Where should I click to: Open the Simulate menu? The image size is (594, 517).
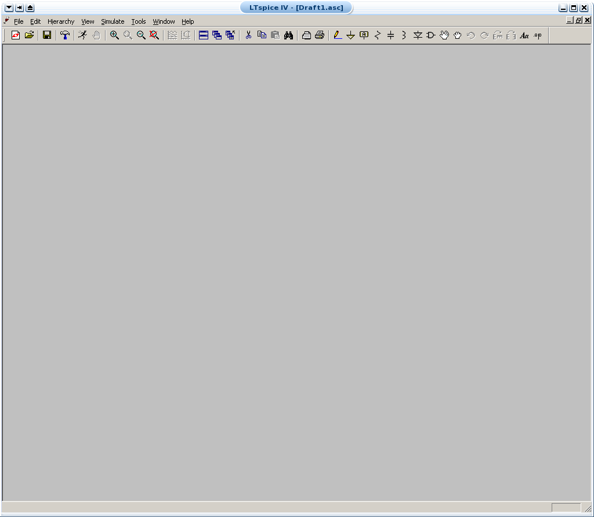click(113, 21)
